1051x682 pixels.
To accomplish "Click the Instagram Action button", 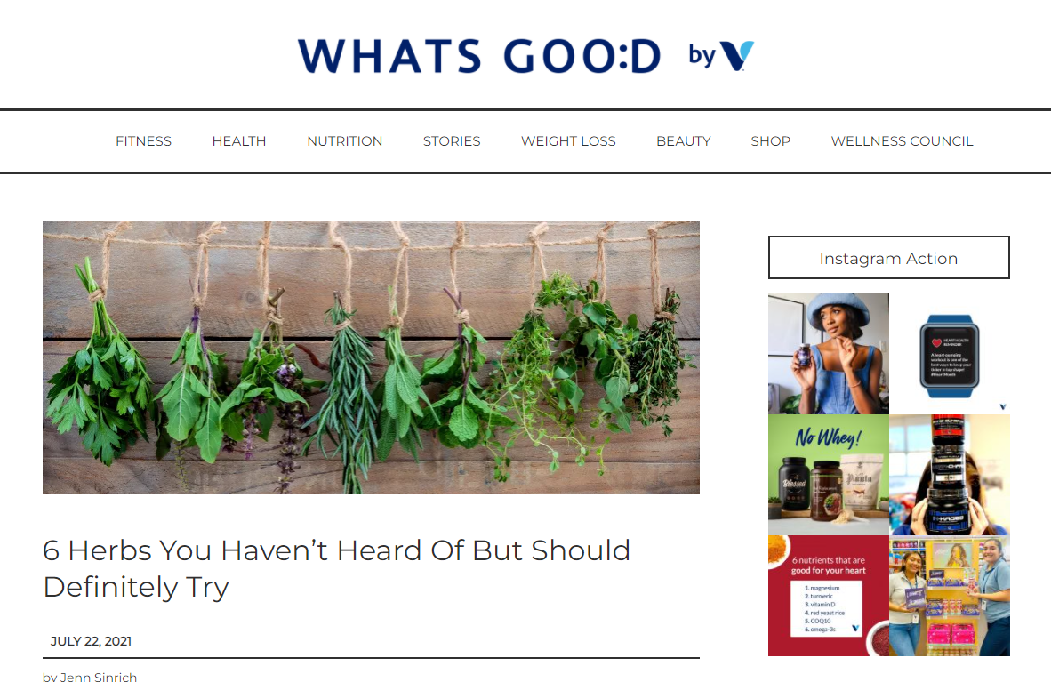I will click(889, 258).
